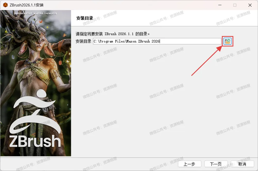The width and height of the screenshot is (258, 171).
Task: Close the ZBrush installer window
Action: pyautogui.click(x=250, y=5)
